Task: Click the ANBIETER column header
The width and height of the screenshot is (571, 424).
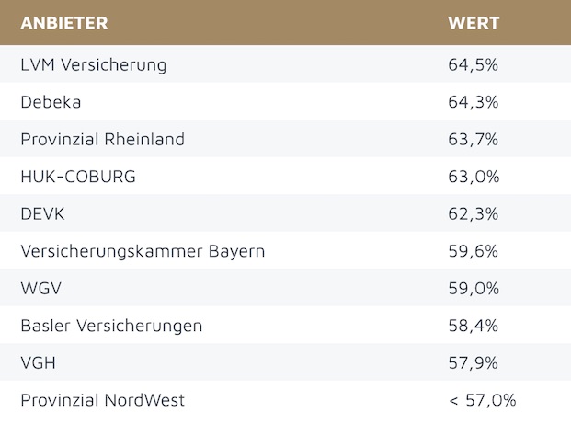Action: pyautogui.click(x=63, y=23)
